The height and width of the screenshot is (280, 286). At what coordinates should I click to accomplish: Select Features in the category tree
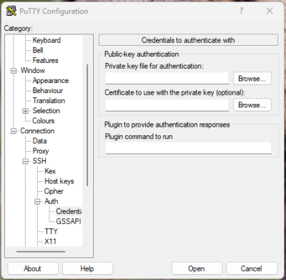45,60
